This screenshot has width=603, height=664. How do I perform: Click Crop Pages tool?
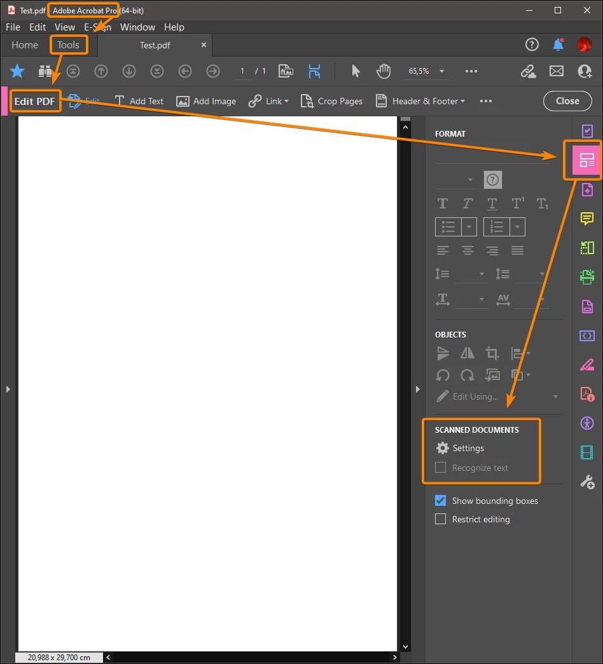[331, 101]
